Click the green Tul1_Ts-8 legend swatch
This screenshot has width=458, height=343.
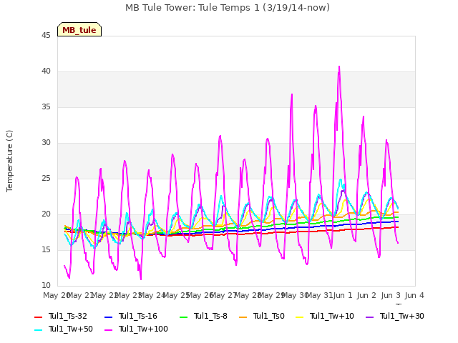click(183, 317)
